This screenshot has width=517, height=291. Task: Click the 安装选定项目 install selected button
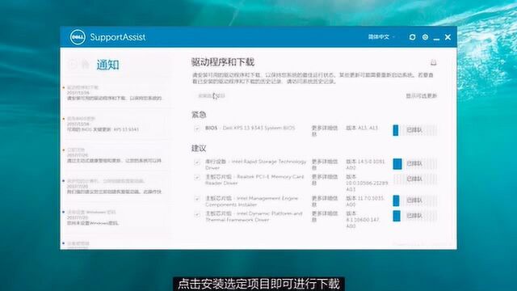tap(211, 96)
